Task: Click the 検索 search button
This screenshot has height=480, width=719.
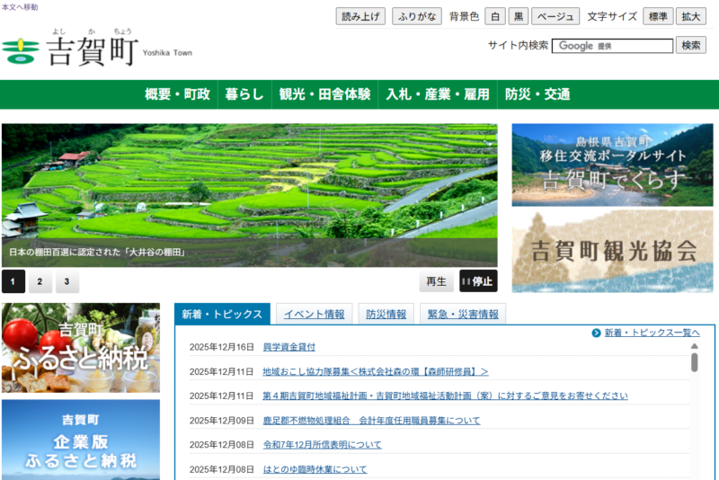Action: tap(690, 45)
